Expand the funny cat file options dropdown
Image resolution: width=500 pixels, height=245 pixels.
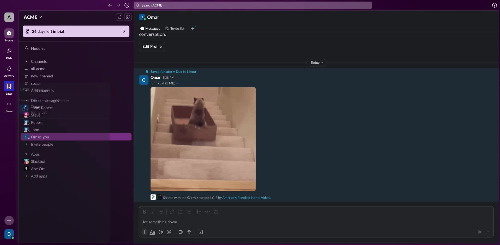pos(177,83)
